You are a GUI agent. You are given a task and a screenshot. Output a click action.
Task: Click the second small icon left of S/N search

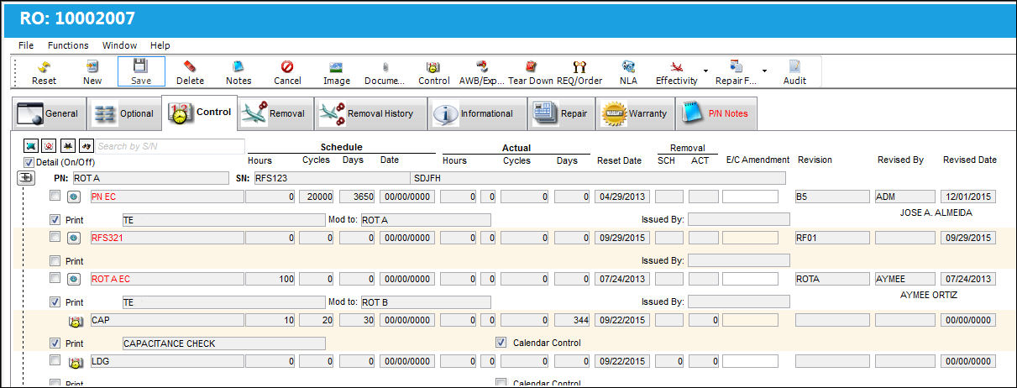click(49, 146)
